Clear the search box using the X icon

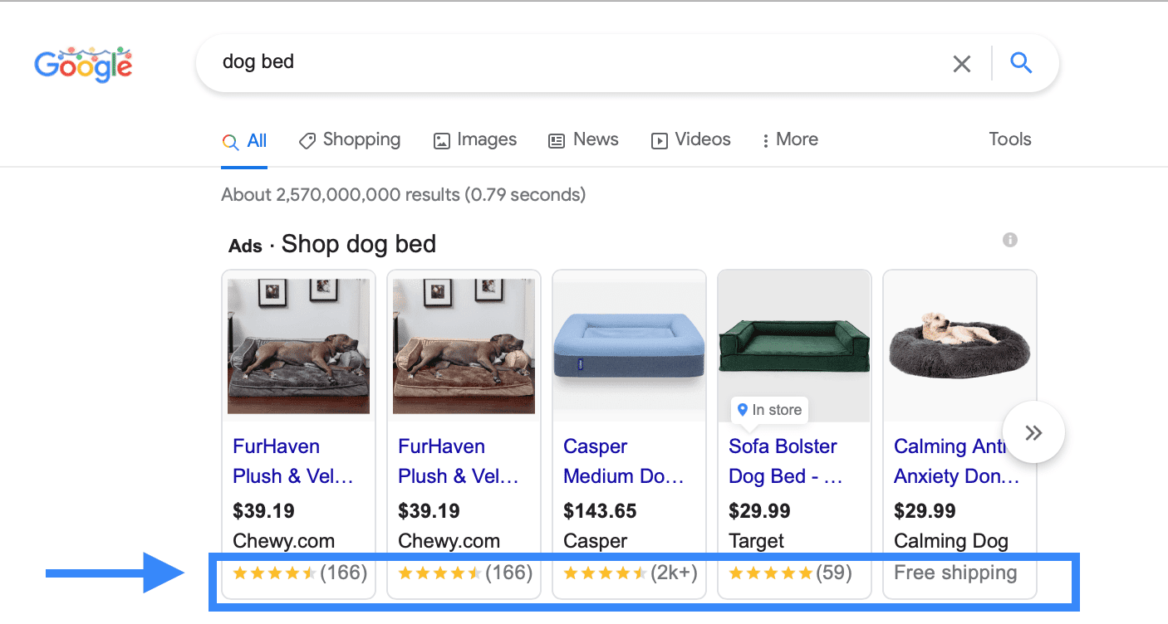coord(961,62)
